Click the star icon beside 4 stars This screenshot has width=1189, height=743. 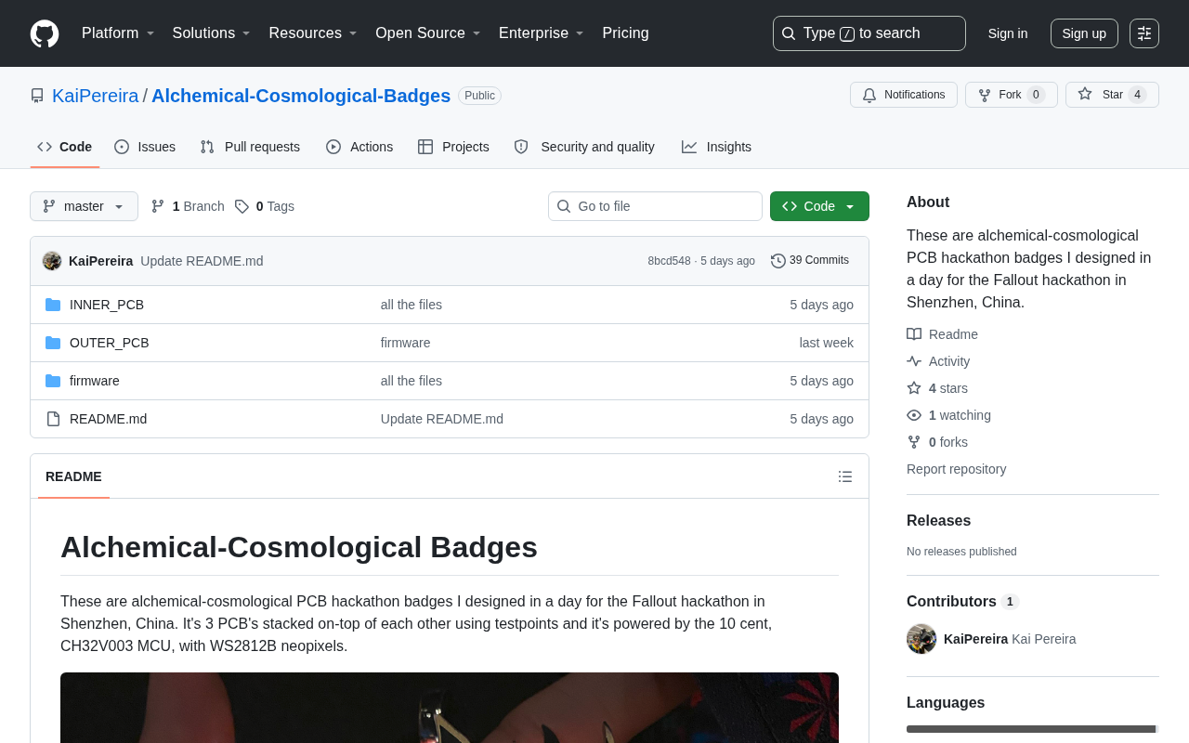point(914,388)
